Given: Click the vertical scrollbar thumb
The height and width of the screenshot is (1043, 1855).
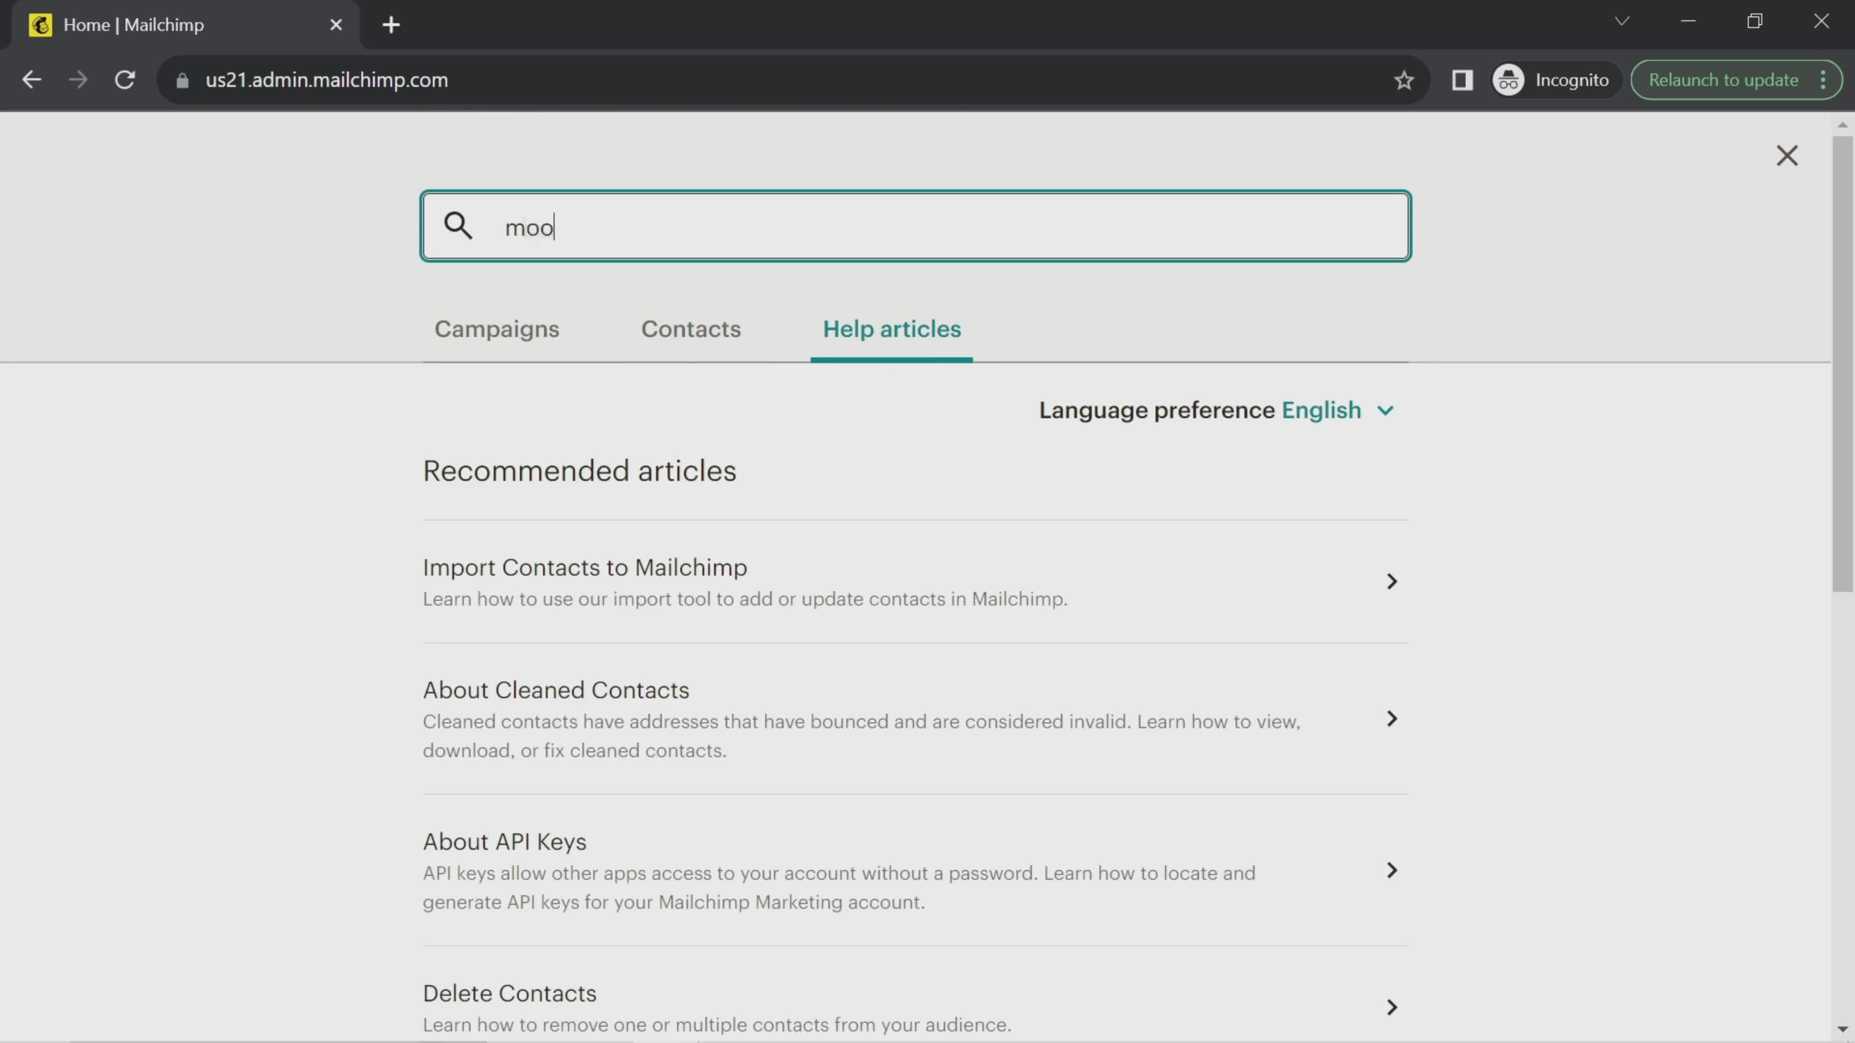Looking at the screenshot, I should point(1842,364).
